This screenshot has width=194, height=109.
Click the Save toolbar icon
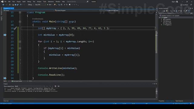pyautogui.click(x=15, y=5)
